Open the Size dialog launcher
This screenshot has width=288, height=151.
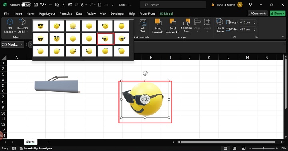(x=256, y=37)
